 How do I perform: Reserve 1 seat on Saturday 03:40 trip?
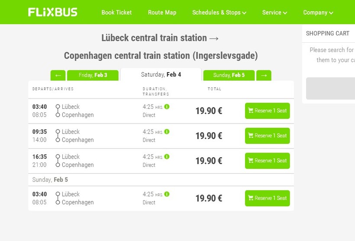point(267,111)
